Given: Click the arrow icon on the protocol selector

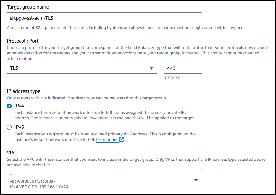Looking at the screenshot, I should pyautogui.click(x=151, y=68).
